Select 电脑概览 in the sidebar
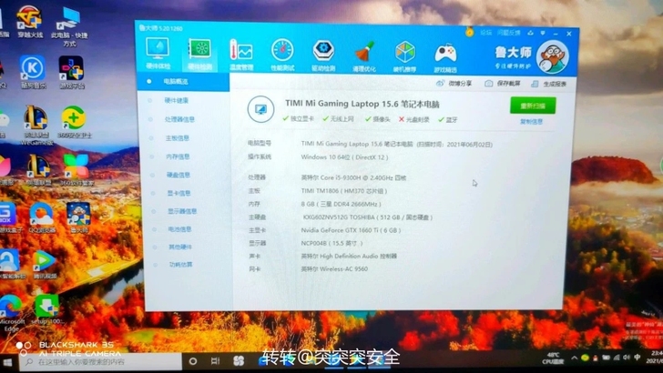The width and height of the screenshot is (663, 373). coord(183,82)
